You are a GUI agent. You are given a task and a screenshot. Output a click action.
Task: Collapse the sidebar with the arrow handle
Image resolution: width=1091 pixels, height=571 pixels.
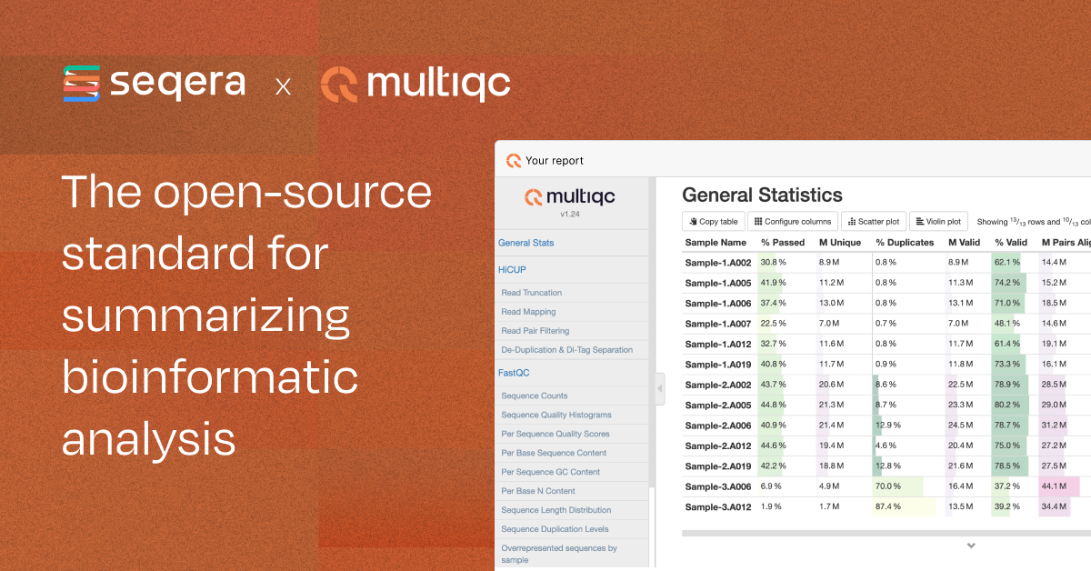click(x=660, y=389)
